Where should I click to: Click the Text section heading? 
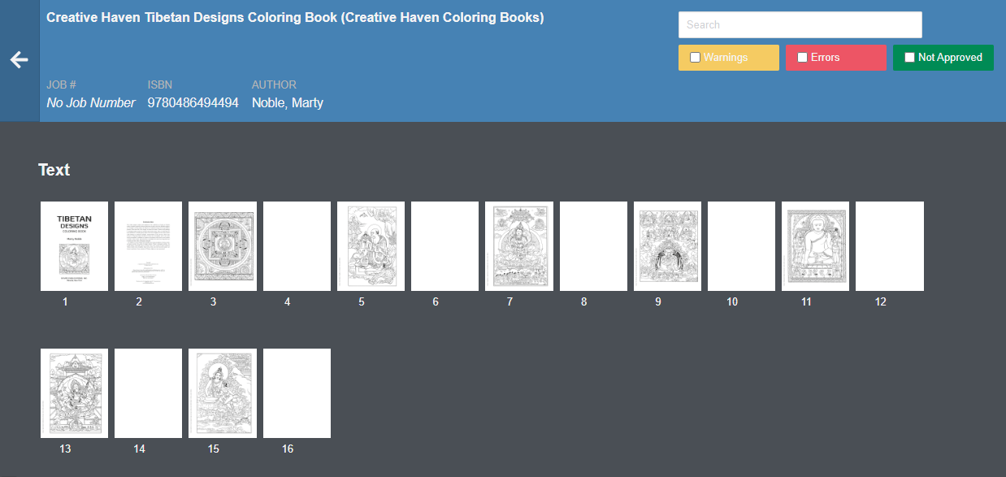click(x=54, y=170)
